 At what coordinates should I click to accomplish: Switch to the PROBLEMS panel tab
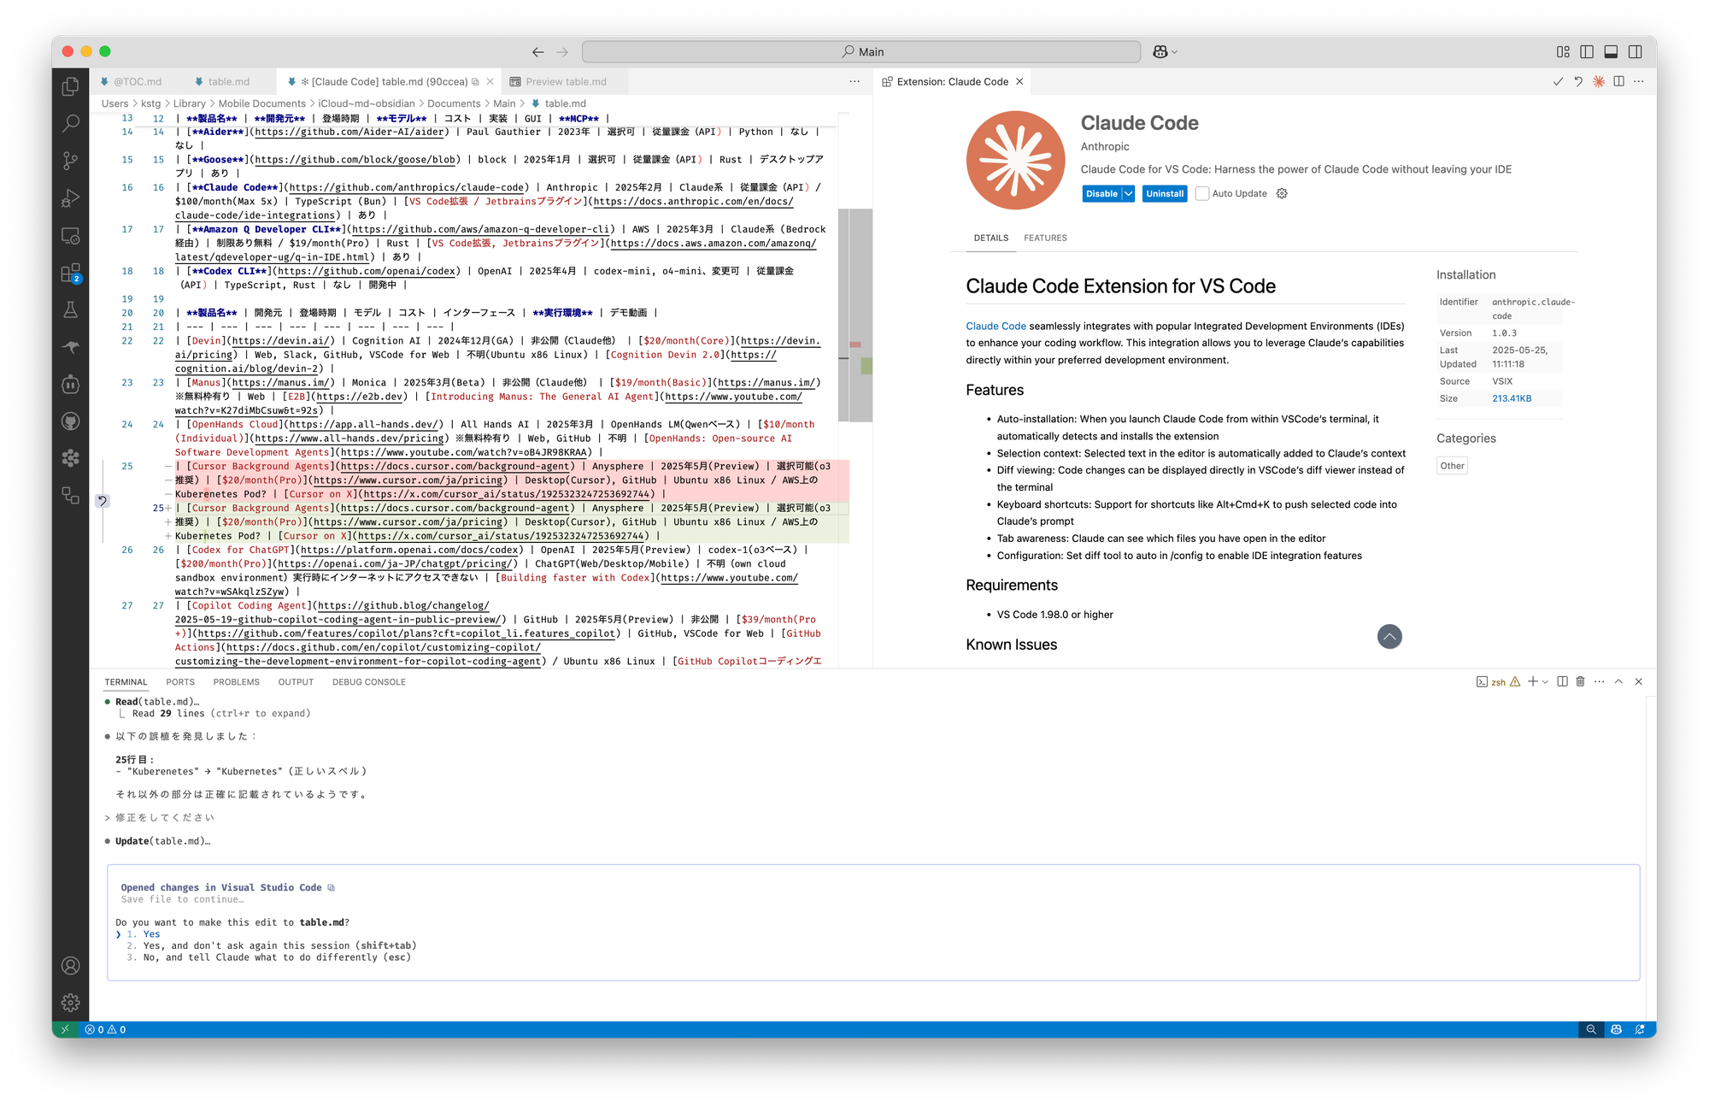coord(236,682)
